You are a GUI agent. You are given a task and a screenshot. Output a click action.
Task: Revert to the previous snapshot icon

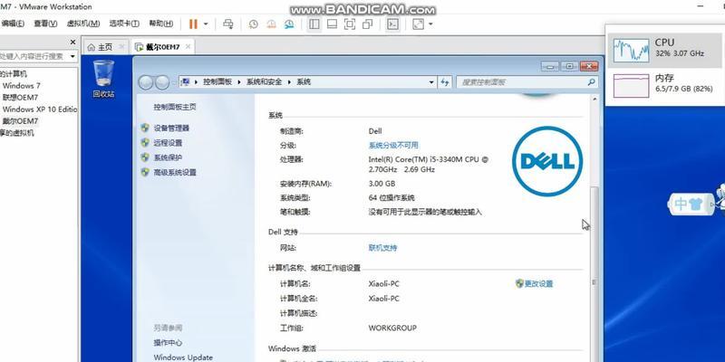coord(271,24)
